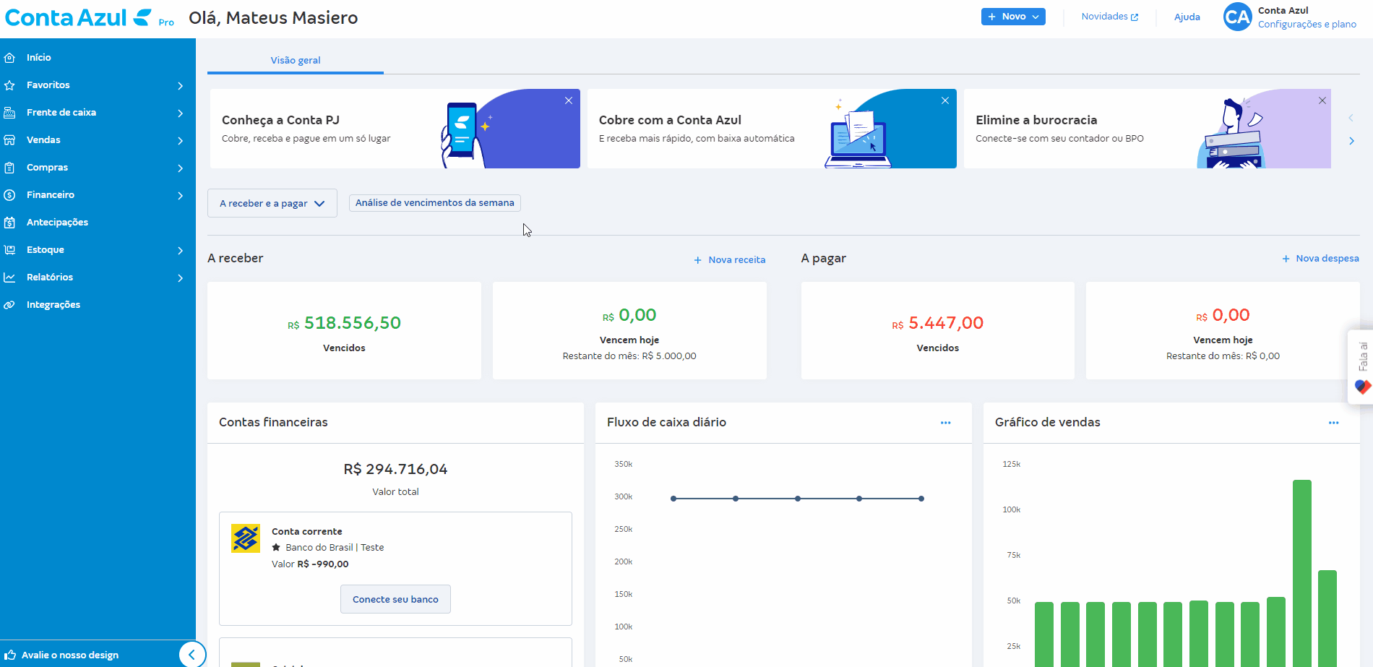Open the R$ 5.447,00 Vencidos card
1373x667 pixels.
(x=938, y=331)
